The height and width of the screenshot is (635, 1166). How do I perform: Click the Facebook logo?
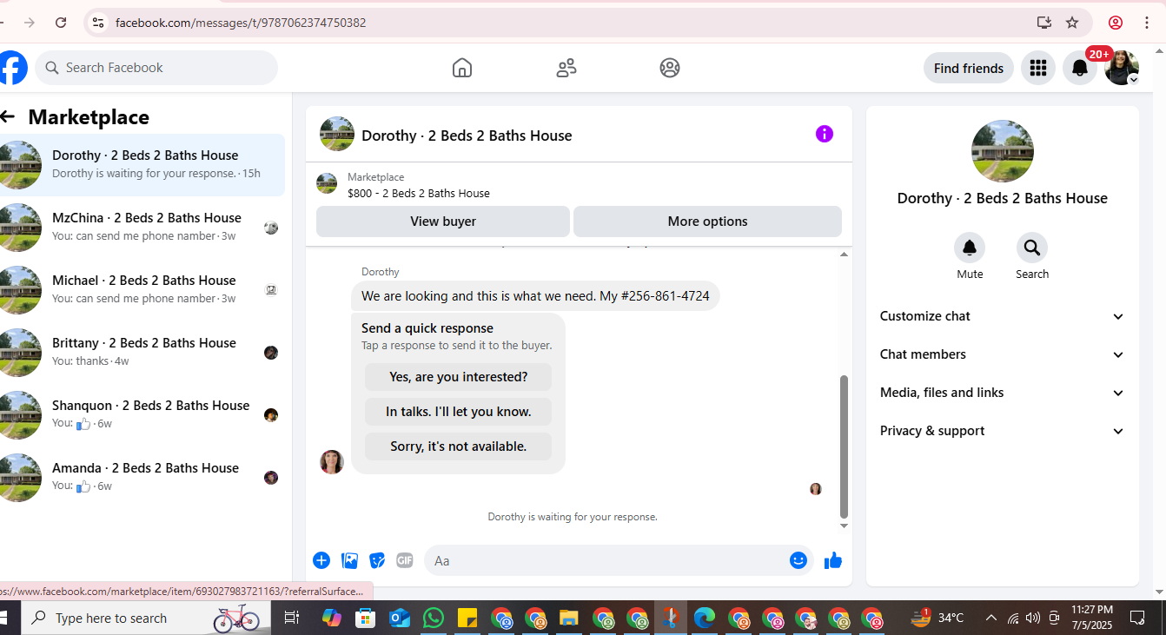click(12, 68)
